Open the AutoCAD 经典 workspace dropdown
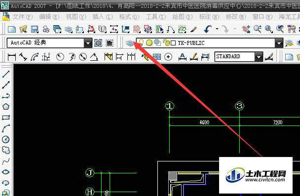This screenshot has height=196, width=300. pyautogui.click(x=88, y=43)
